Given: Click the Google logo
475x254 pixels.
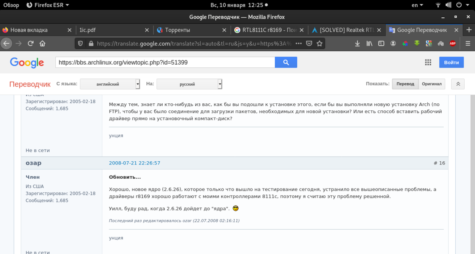Looking at the screenshot, I should (x=27, y=63).
